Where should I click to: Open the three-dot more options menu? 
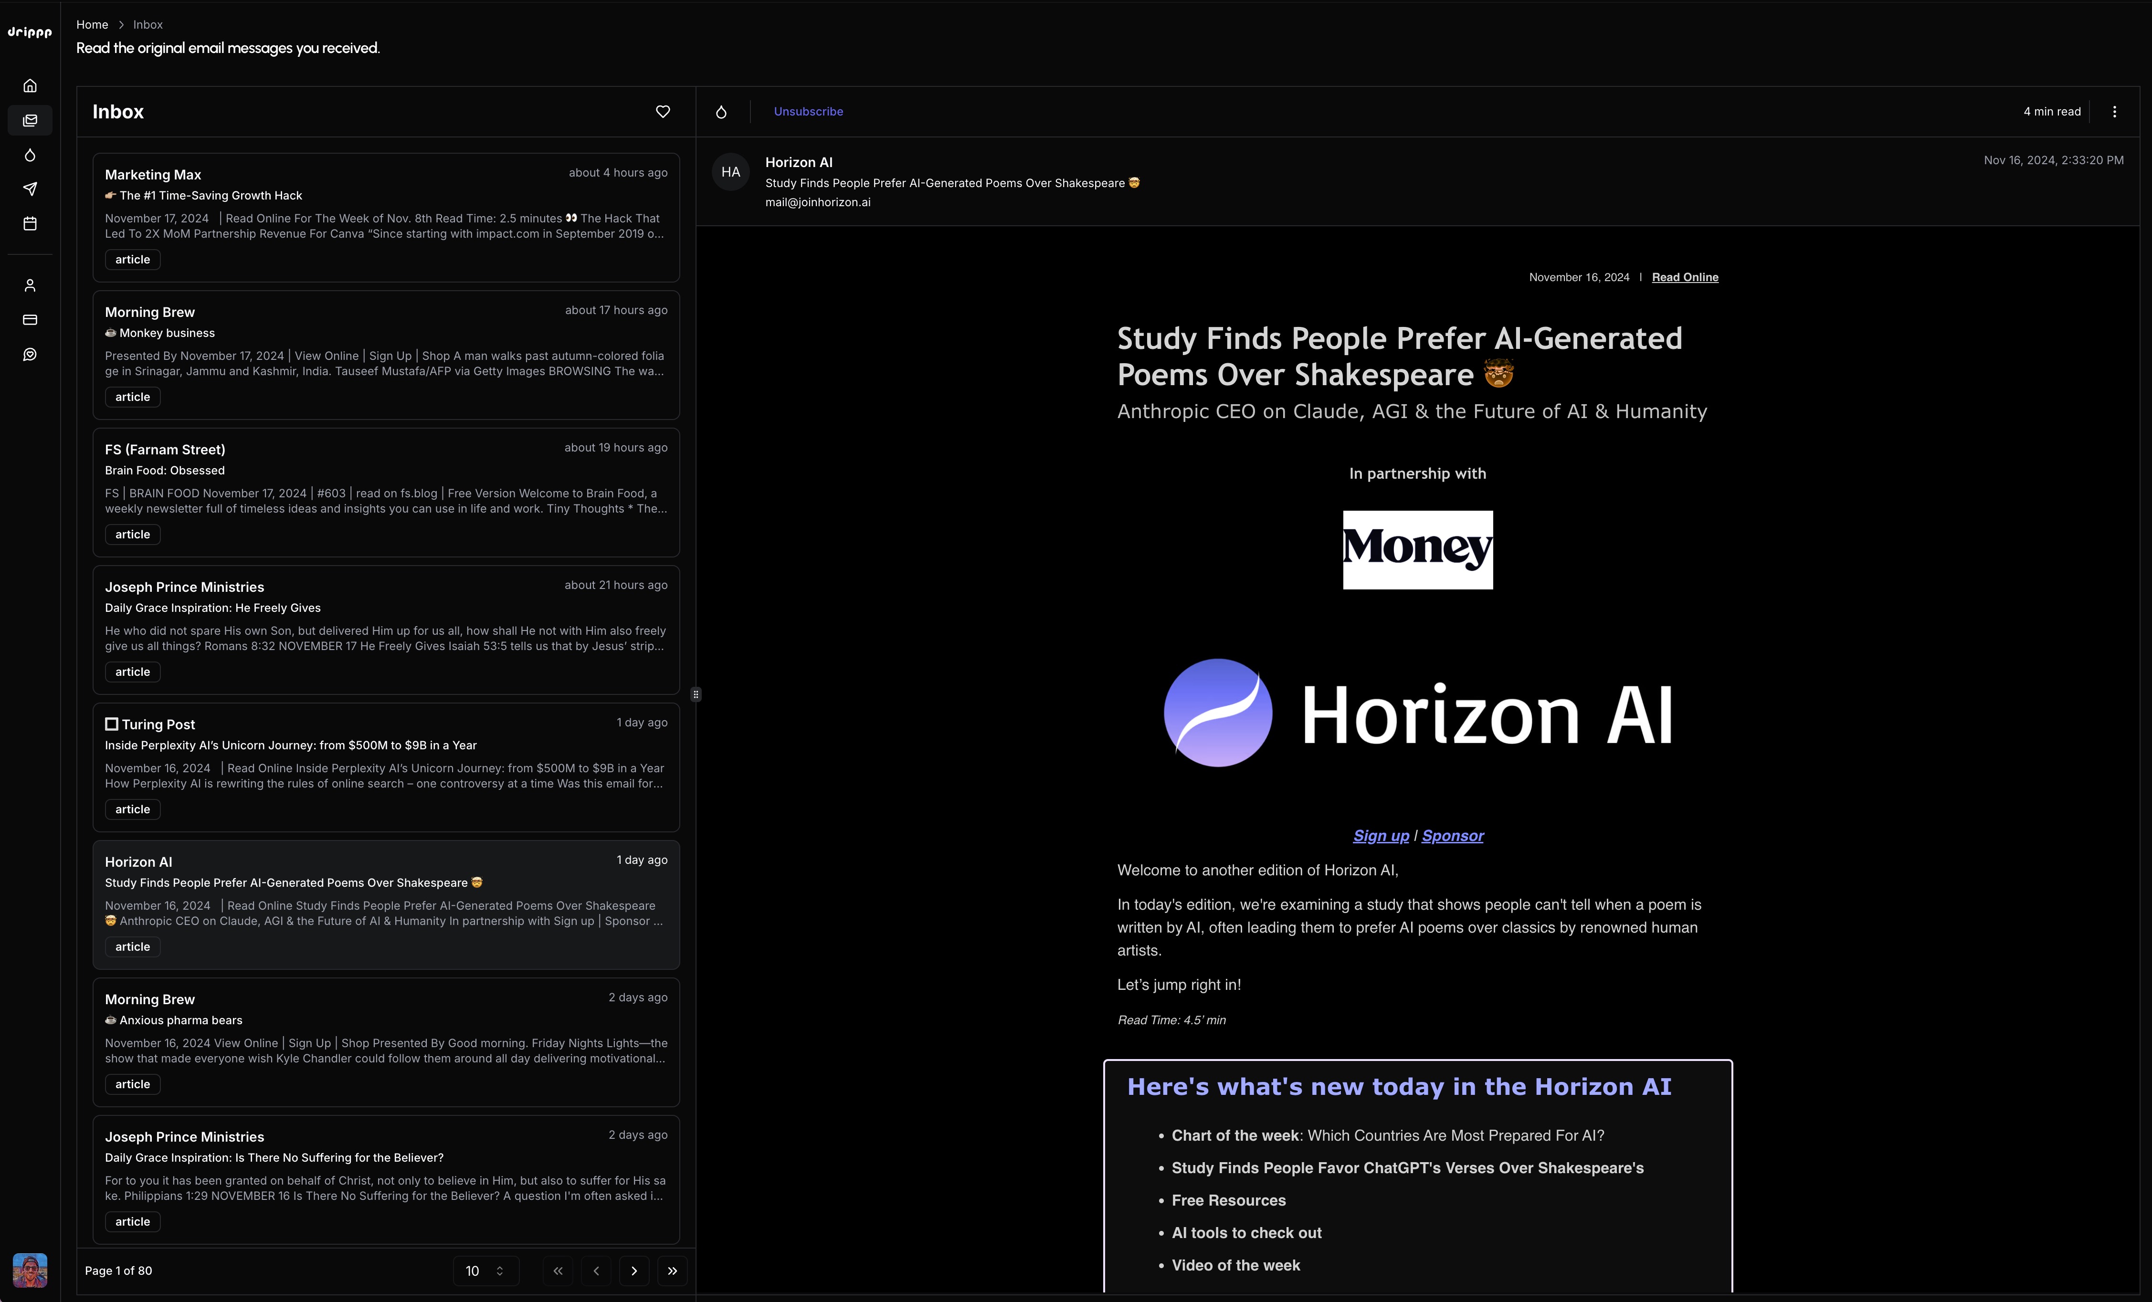point(2114,112)
